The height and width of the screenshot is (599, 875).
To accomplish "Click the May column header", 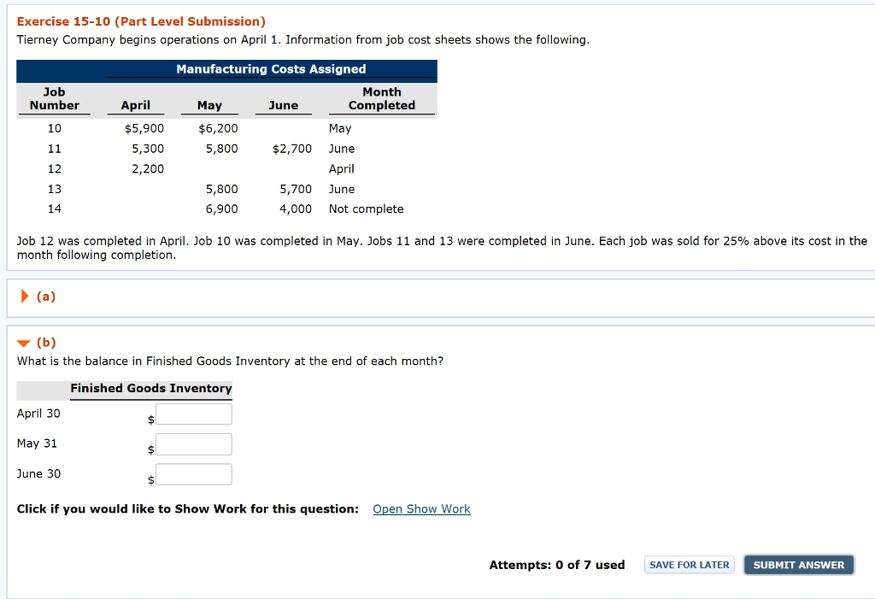I will tap(209, 105).
